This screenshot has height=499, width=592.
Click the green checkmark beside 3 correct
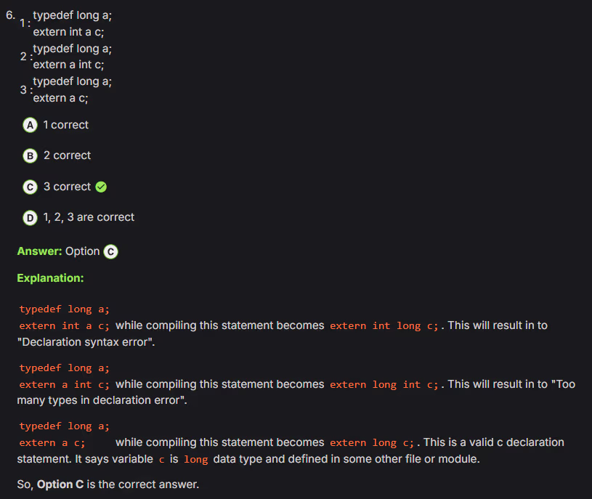click(x=101, y=187)
